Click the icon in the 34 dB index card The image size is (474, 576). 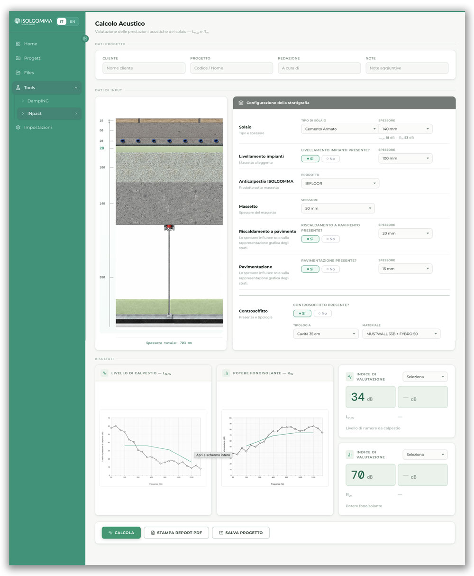coord(350,377)
